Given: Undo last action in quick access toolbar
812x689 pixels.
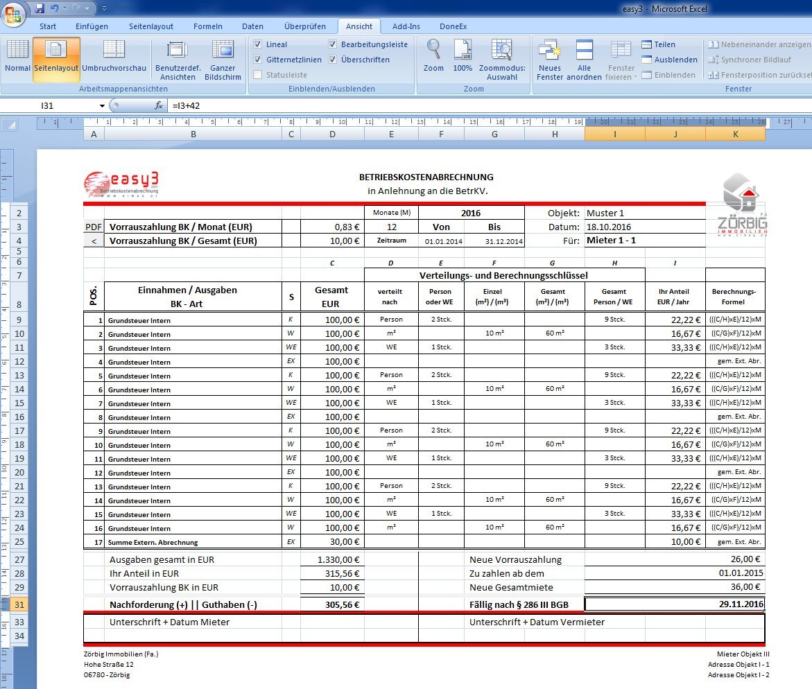Looking at the screenshot, I should (x=54, y=8).
